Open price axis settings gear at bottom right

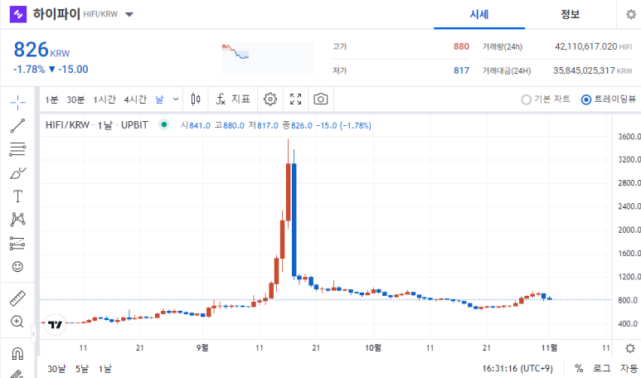(x=630, y=348)
